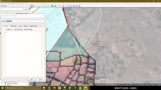Image resolution: width=161 pixels, height=90 pixels.
Task: Open AutoCAD red A taskbar icon
Action: tap(59, 88)
